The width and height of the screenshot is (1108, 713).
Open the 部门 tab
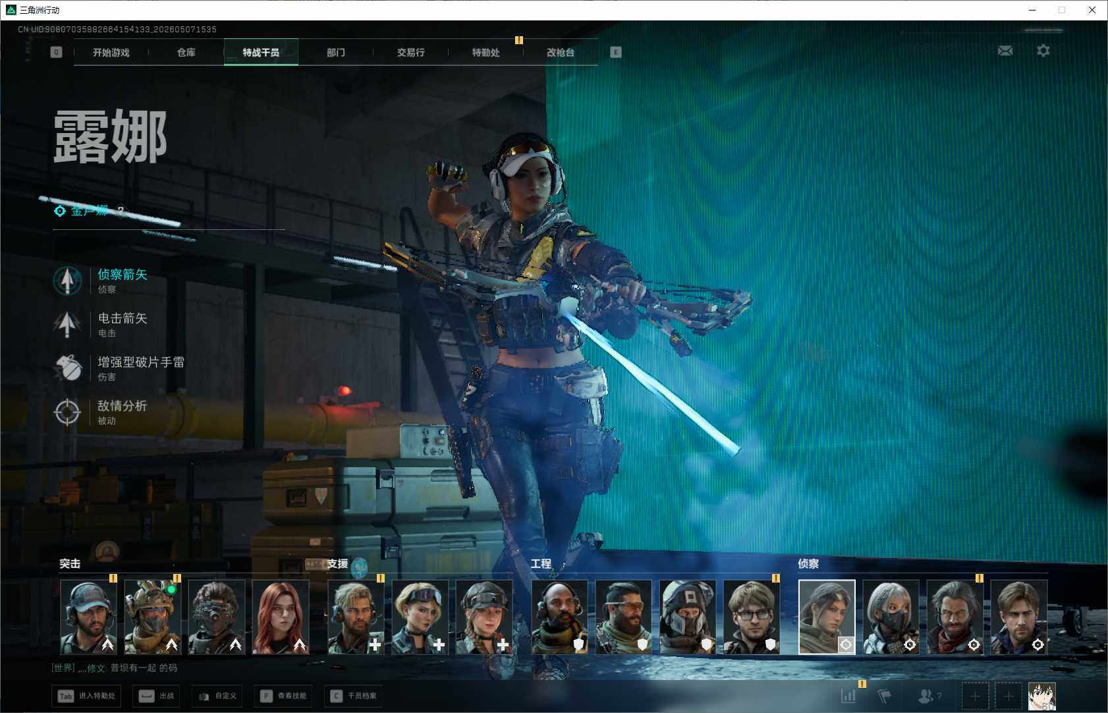pyautogui.click(x=336, y=52)
